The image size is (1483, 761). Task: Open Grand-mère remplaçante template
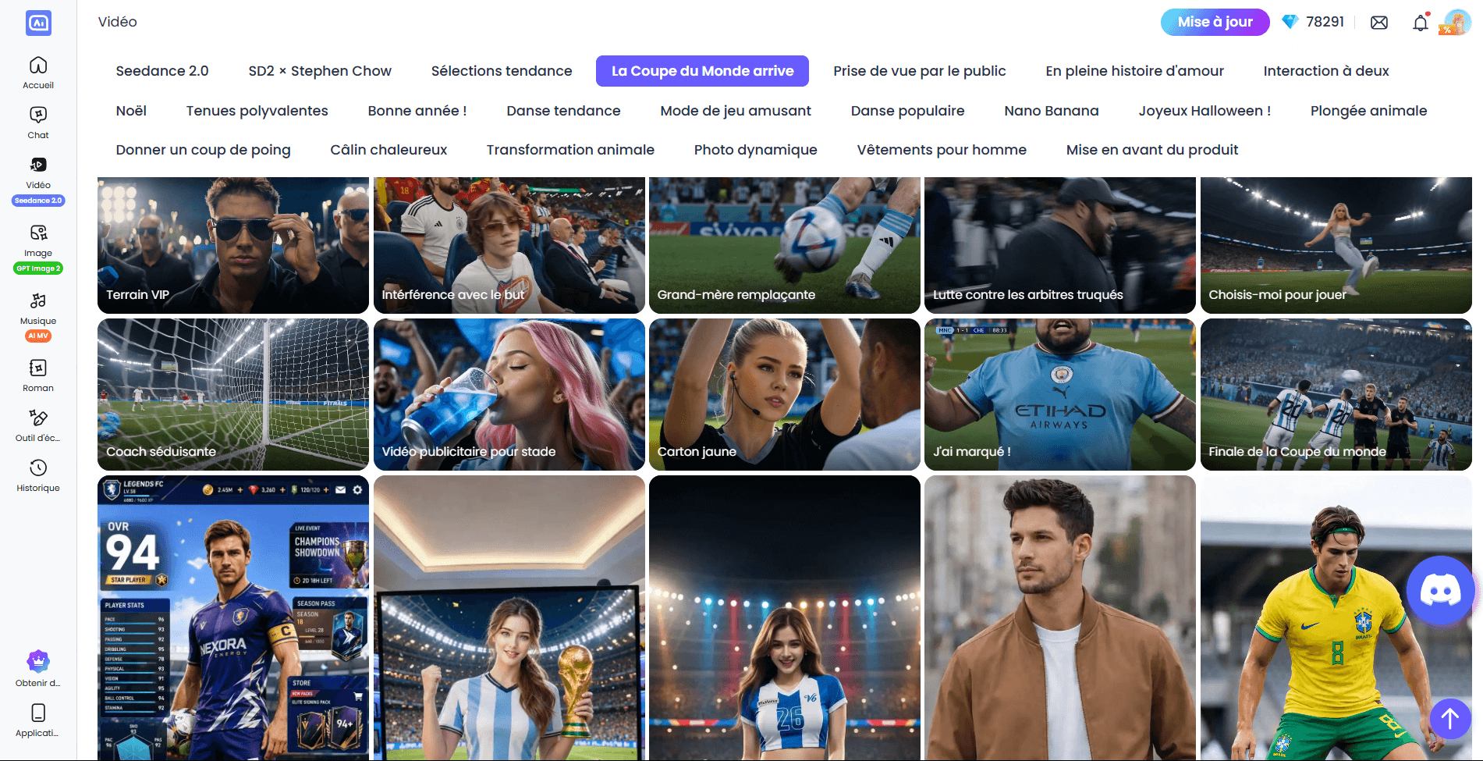[785, 245]
